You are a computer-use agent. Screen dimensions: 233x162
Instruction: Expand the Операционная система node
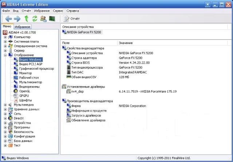point(5,46)
